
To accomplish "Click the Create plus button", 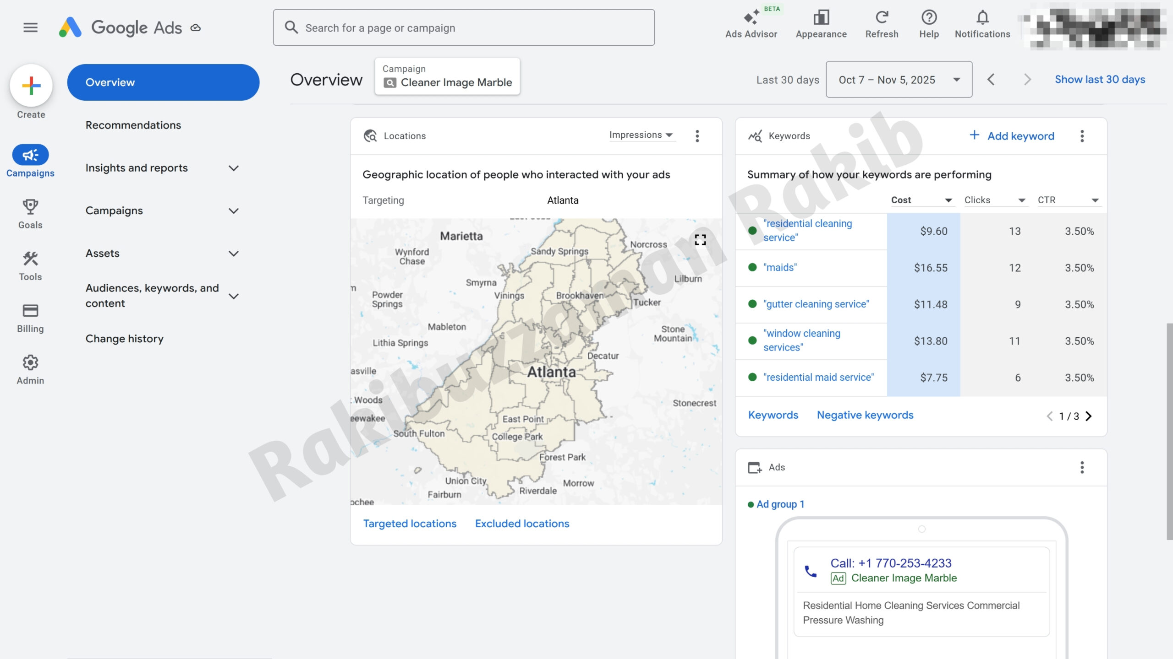I will tap(31, 86).
